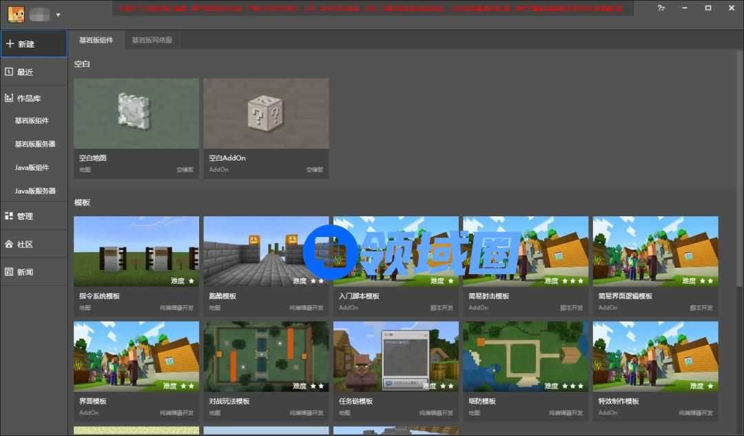The width and height of the screenshot is (744, 436).
Task: Select the 指令系统模板 template
Action: point(136,251)
